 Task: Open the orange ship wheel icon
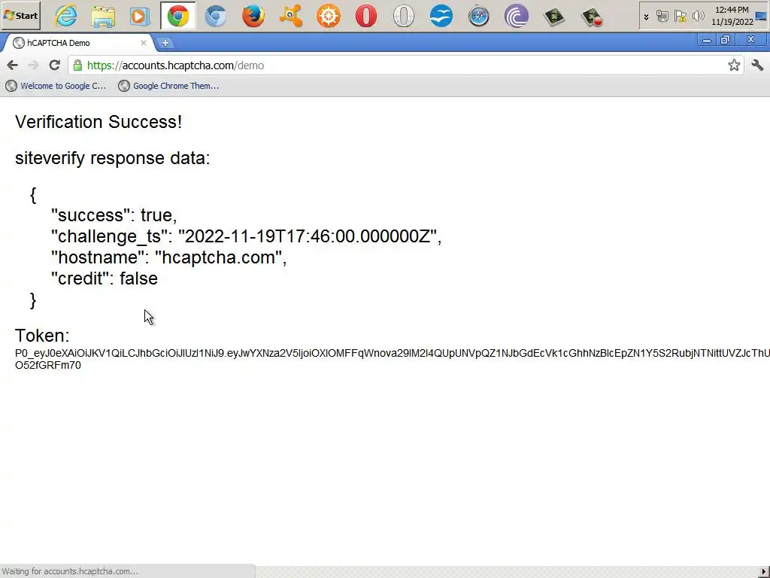point(329,17)
